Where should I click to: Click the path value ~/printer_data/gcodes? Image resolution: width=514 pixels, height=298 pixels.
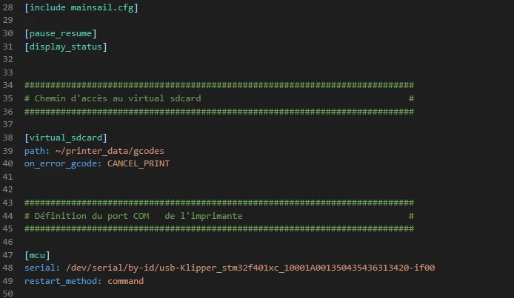110,151
